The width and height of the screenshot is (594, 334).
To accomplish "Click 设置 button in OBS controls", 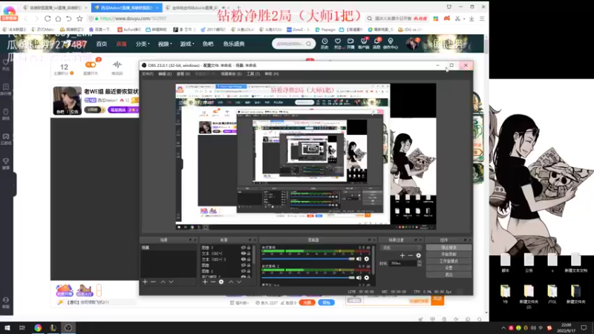I will point(449,268).
